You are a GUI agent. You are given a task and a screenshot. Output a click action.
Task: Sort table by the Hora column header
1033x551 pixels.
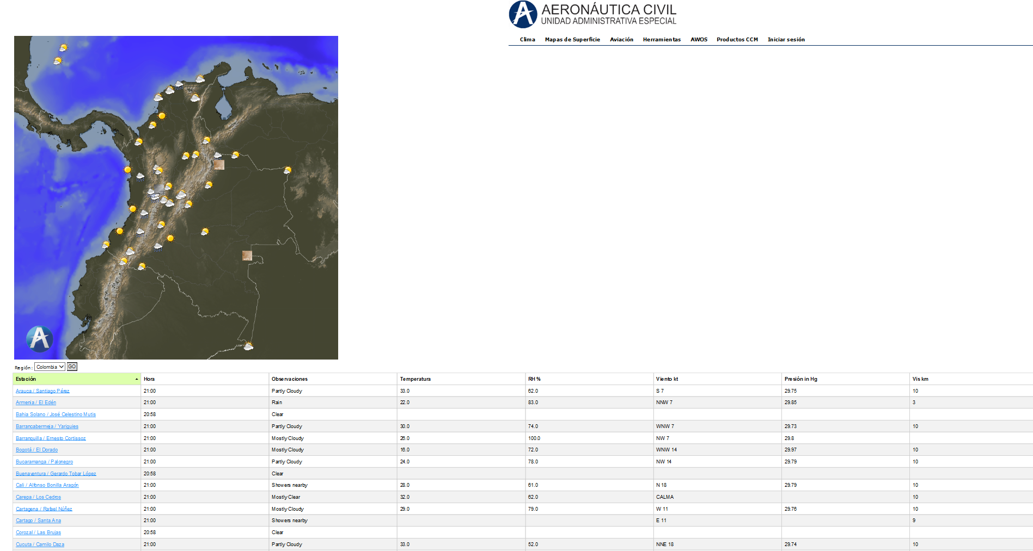click(x=204, y=379)
